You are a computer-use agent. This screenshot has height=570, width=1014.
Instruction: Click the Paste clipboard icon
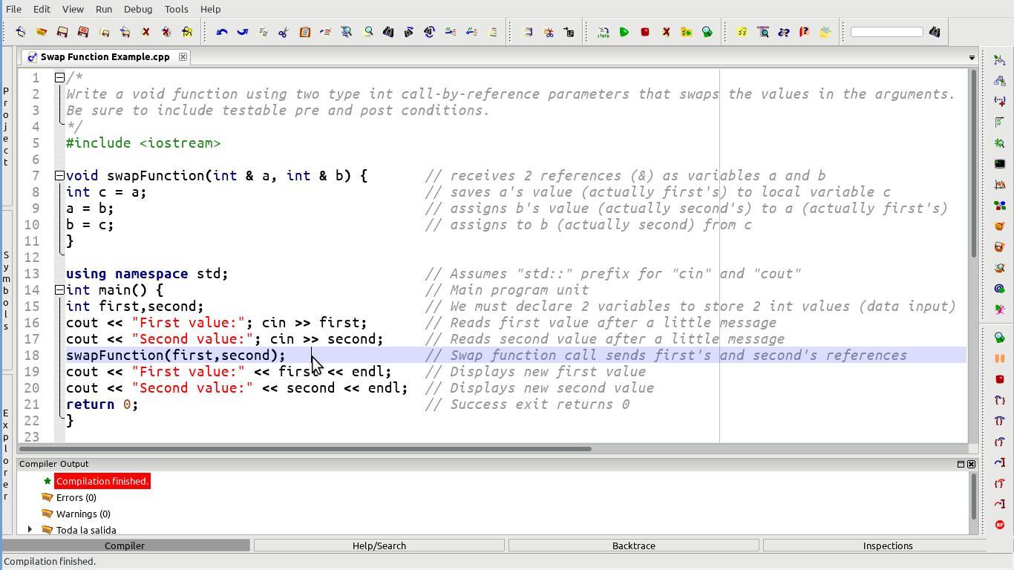[304, 32]
